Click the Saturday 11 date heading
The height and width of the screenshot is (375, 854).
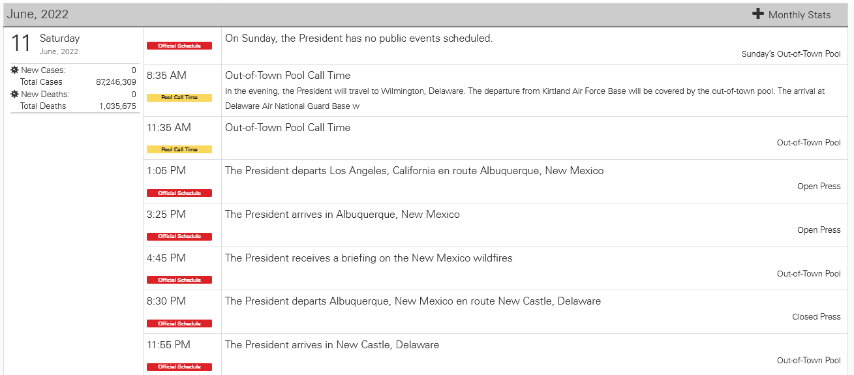45,43
